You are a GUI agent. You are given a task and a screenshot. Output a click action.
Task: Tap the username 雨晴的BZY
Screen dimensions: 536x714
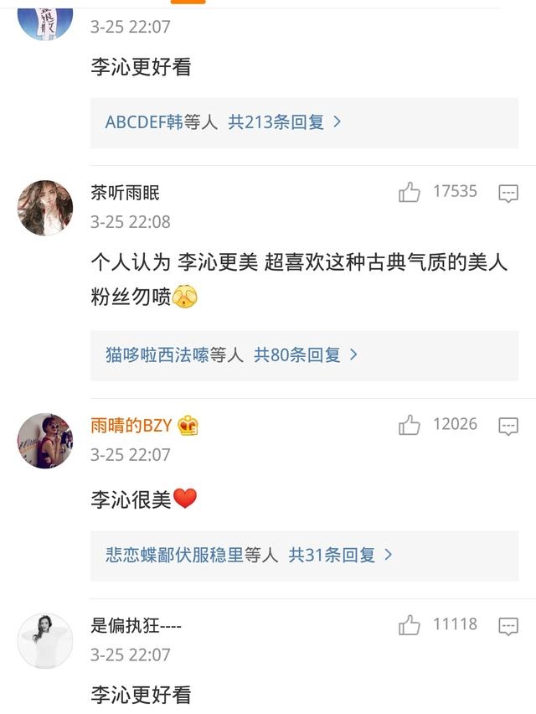coord(131,426)
